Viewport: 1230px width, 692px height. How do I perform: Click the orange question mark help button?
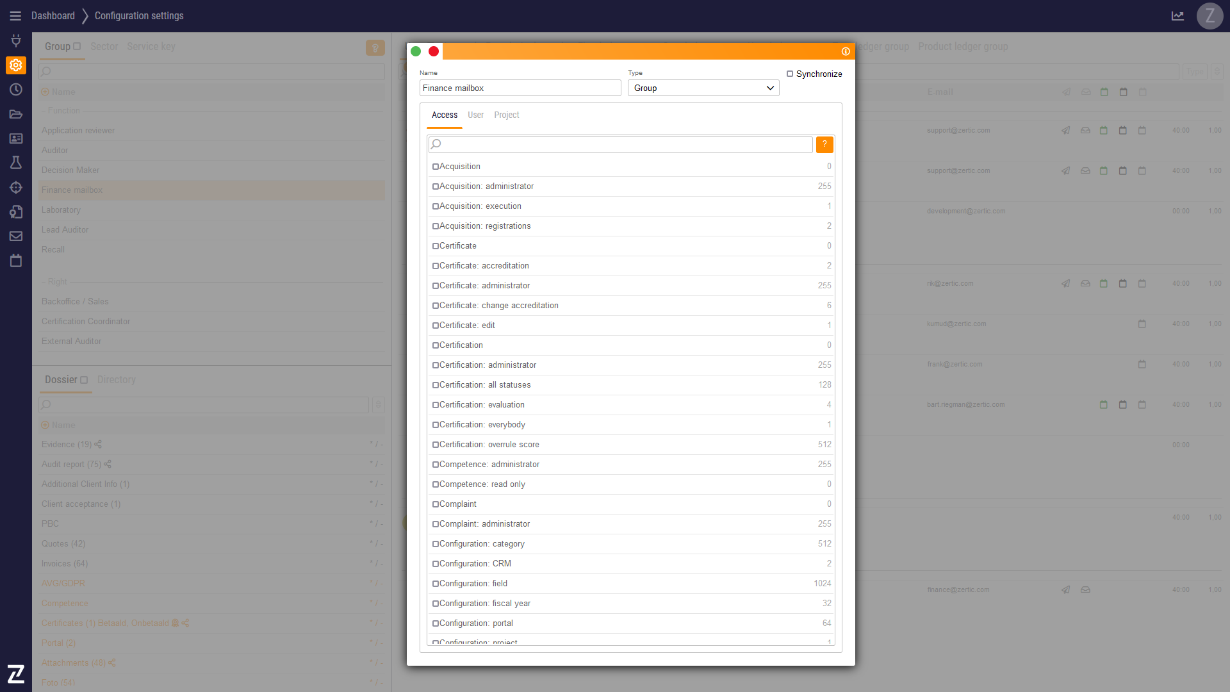pos(824,144)
